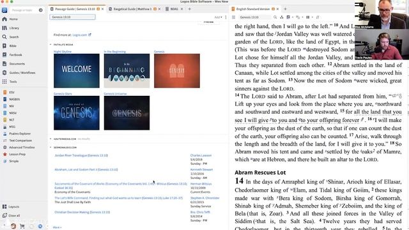Open Factbook in the sidebar

tap(13, 55)
